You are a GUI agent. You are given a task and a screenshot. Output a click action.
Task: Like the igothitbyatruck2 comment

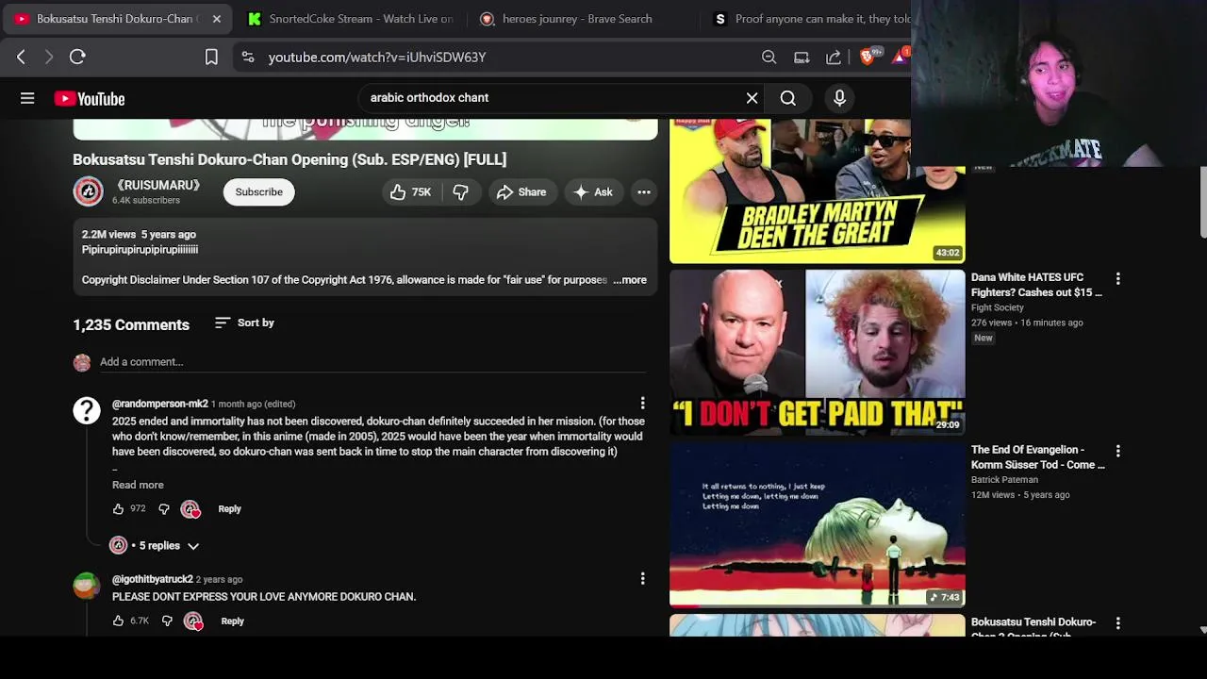click(118, 621)
